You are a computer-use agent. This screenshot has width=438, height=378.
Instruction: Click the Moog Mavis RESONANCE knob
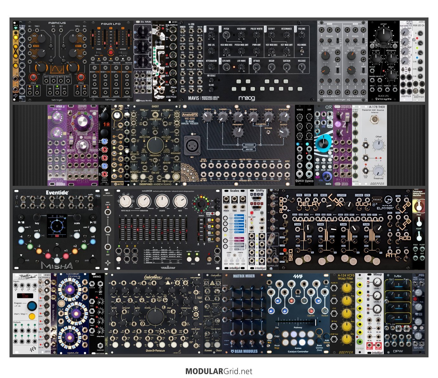point(286,36)
